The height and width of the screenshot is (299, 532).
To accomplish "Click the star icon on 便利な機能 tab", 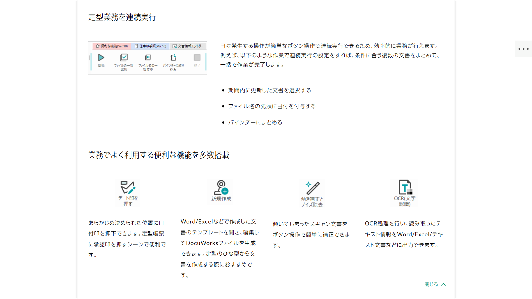I will click(x=97, y=46).
